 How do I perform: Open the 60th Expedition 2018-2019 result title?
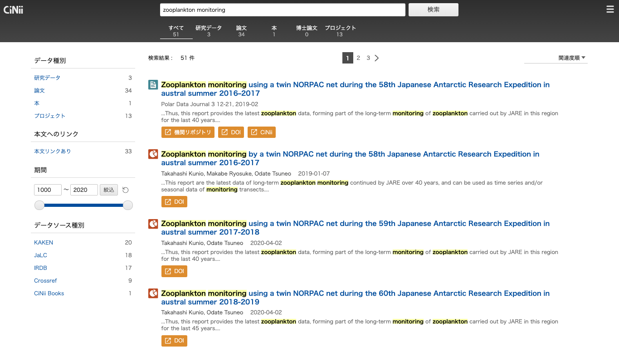[355, 298]
